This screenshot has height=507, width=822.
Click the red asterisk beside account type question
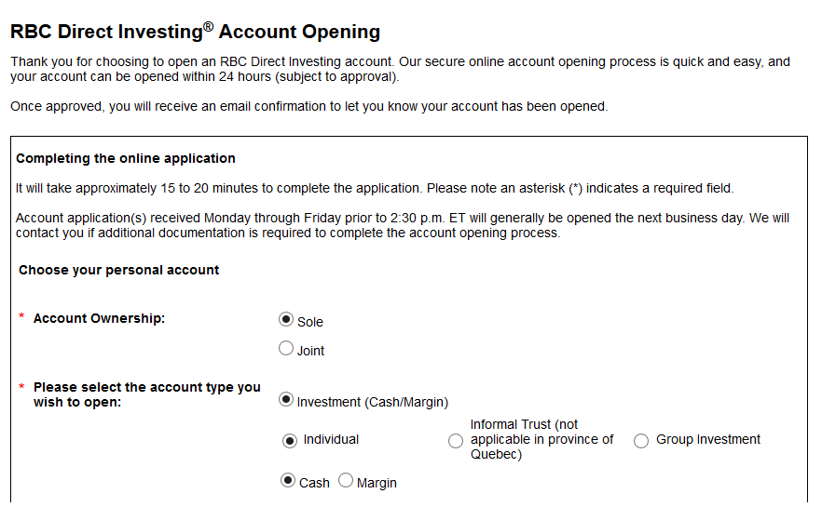[22, 387]
